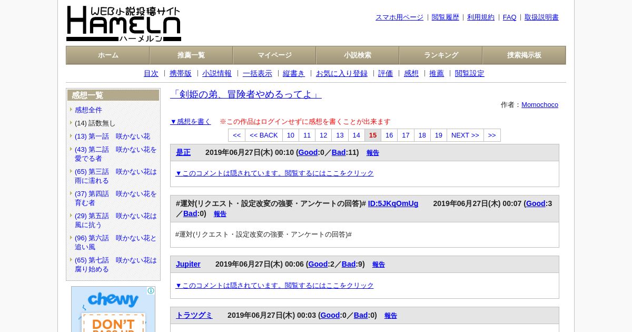This screenshot has width=632, height=332.
Task: Select current page 15
Action: coord(373,135)
